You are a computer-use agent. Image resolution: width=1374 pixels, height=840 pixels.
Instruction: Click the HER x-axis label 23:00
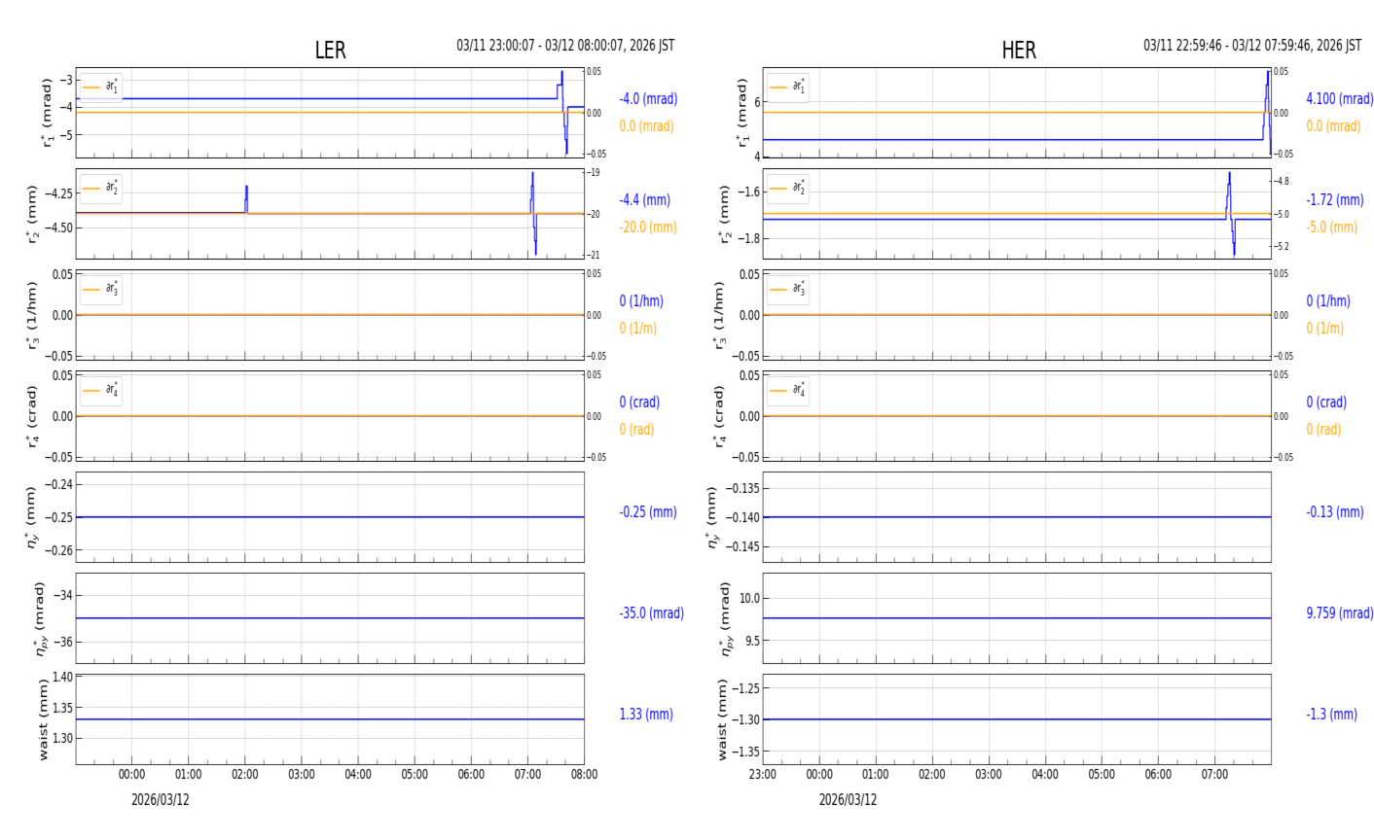point(763,775)
